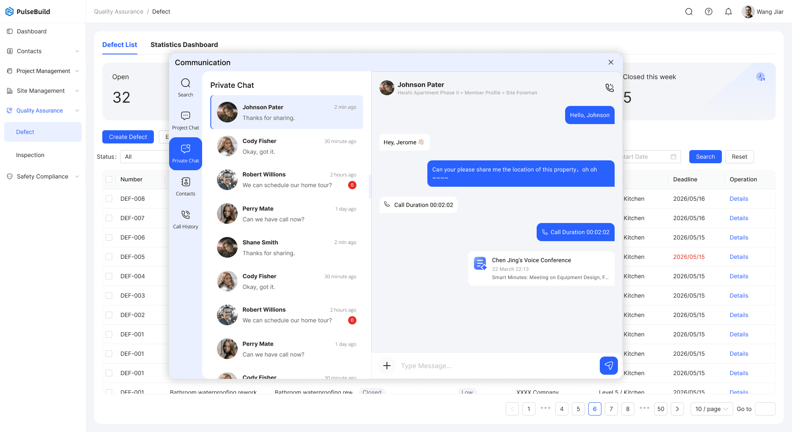Click the Quality Assurance sidebar icon
792x432 pixels.
pos(9,110)
